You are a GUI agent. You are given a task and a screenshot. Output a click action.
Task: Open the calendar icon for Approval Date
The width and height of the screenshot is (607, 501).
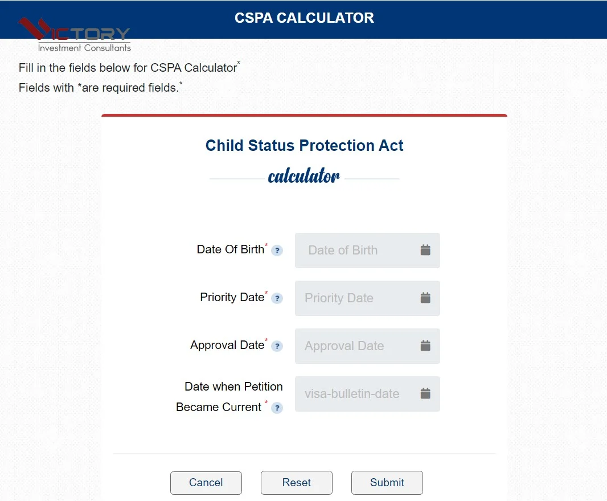tap(425, 346)
